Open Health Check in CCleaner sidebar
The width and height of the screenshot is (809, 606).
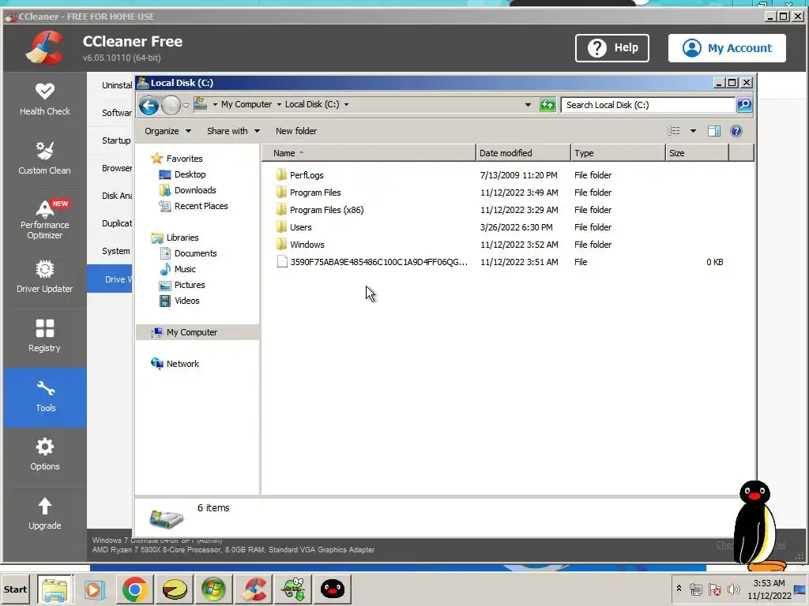pyautogui.click(x=45, y=99)
